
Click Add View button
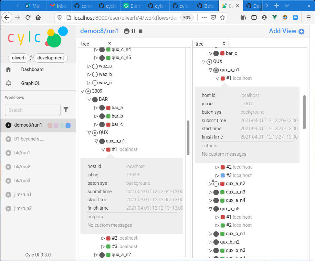click(286, 31)
